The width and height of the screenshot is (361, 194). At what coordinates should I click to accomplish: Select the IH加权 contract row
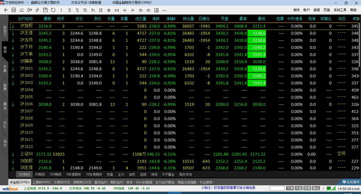point(184,161)
